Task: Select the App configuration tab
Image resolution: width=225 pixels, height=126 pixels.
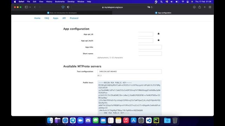Action: pos(163,13)
